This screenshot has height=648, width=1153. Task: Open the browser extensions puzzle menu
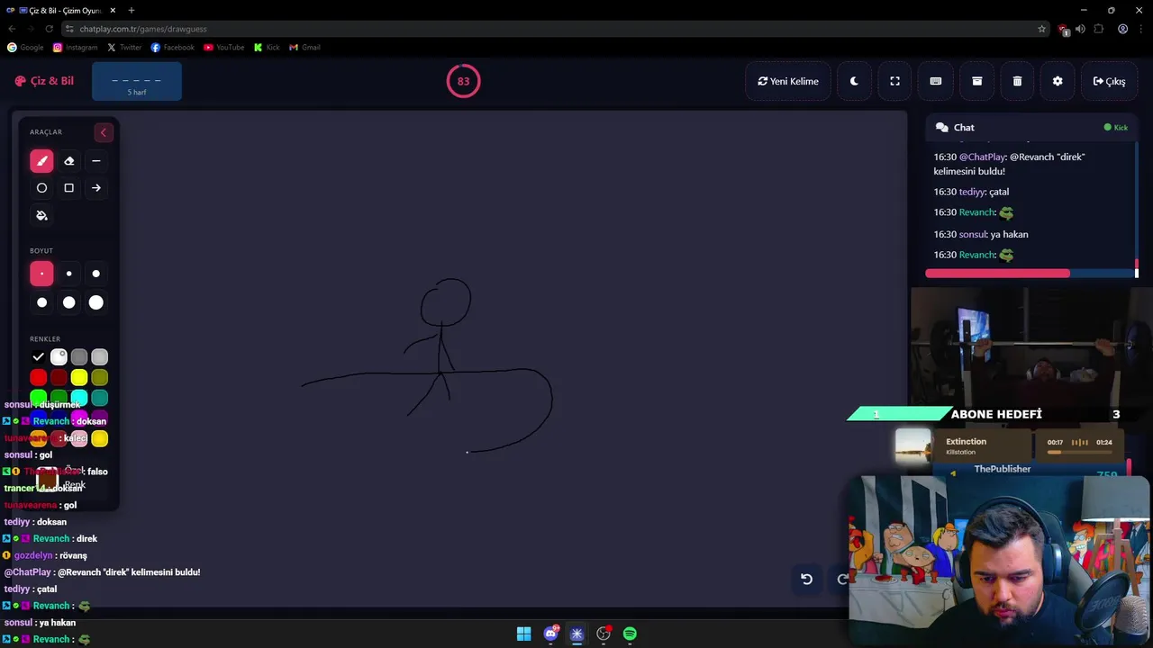pyautogui.click(x=1099, y=29)
